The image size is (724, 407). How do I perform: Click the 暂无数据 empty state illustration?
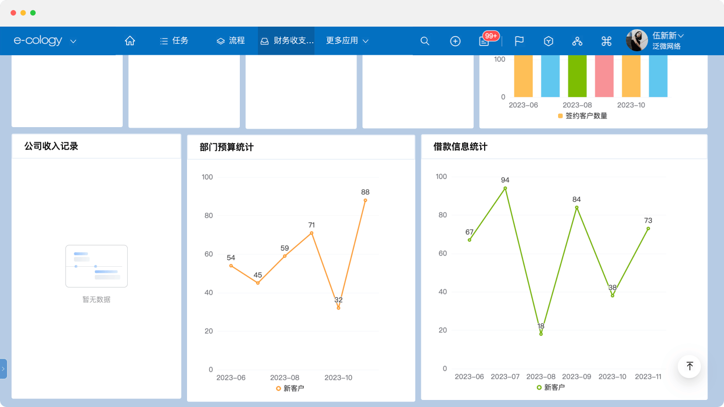(x=97, y=266)
